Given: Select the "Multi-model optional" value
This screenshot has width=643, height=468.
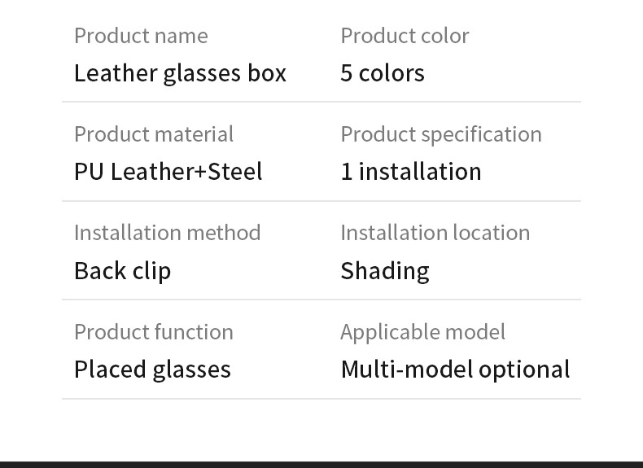Looking at the screenshot, I should tap(455, 370).
